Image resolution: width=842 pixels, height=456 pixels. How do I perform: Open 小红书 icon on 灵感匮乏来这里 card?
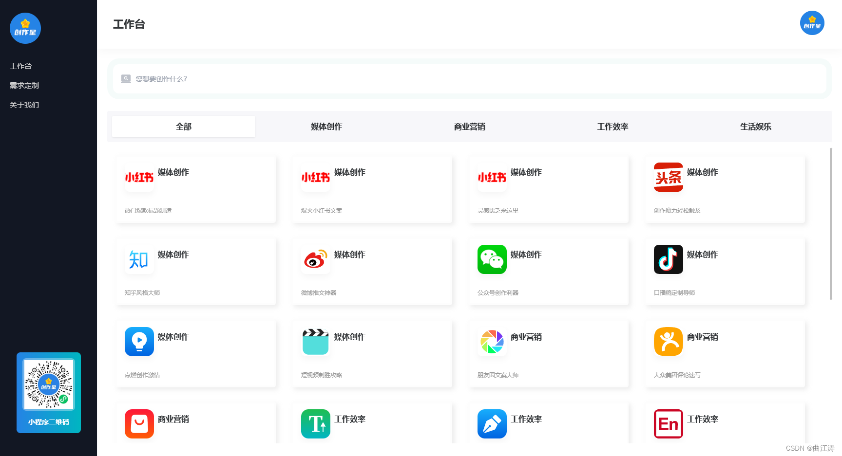[x=492, y=177]
